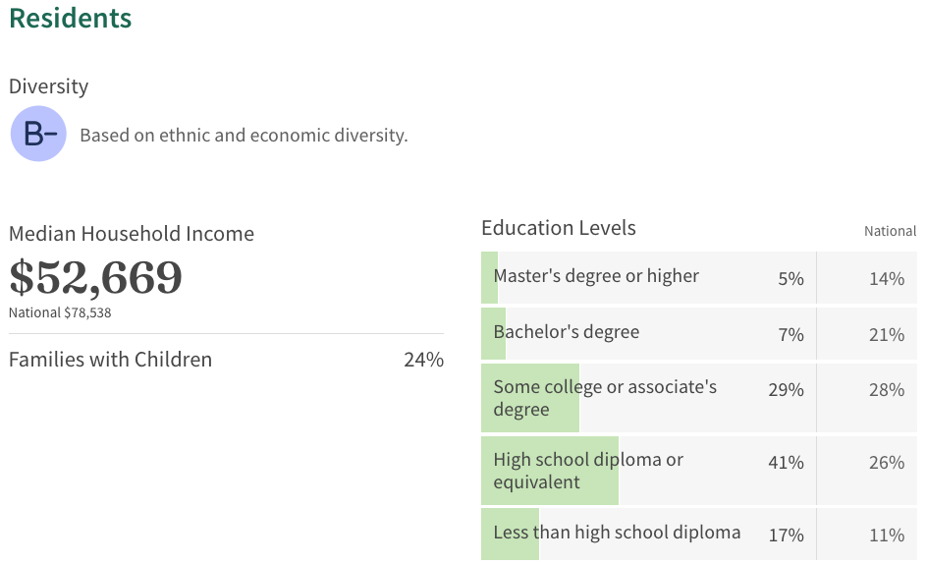Select the Less than high school diploma row
Image resolution: width=926 pixels, height=564 pixels.
(x=698, y=534)
